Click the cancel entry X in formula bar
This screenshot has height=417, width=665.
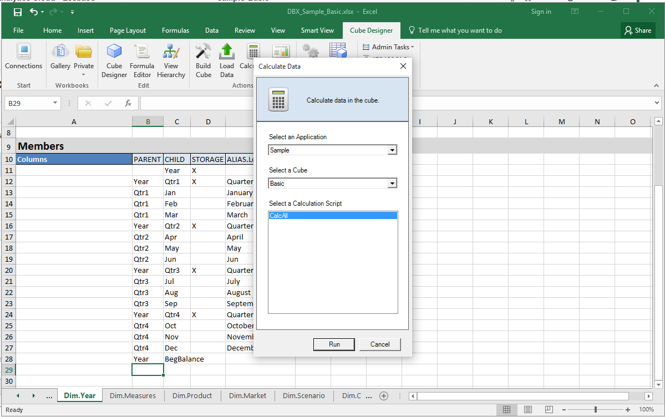point(88,103)
